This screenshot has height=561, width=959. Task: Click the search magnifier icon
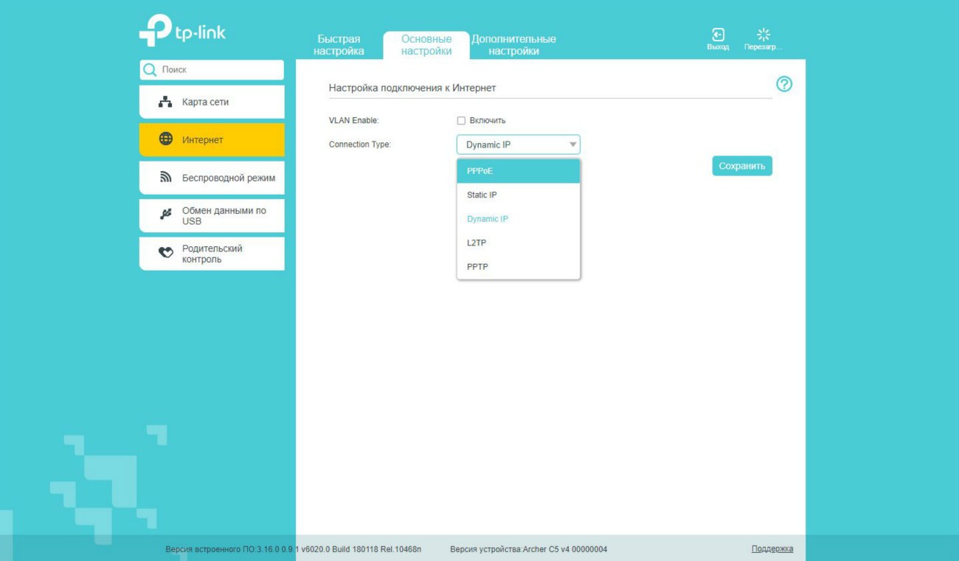point(150,70)
